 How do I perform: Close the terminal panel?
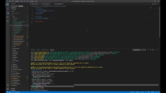(158, 50)
